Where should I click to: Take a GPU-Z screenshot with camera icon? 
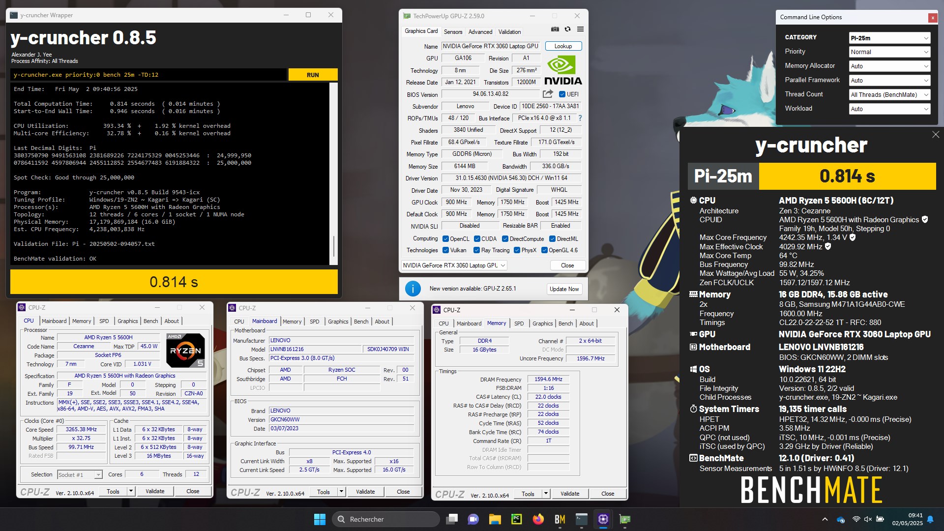coord(555,29)
